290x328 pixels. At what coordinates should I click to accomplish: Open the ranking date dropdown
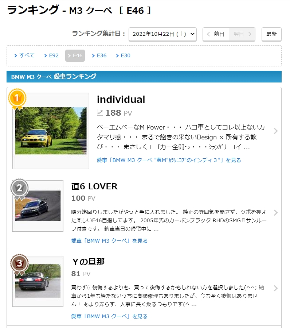tap(162, 34)
